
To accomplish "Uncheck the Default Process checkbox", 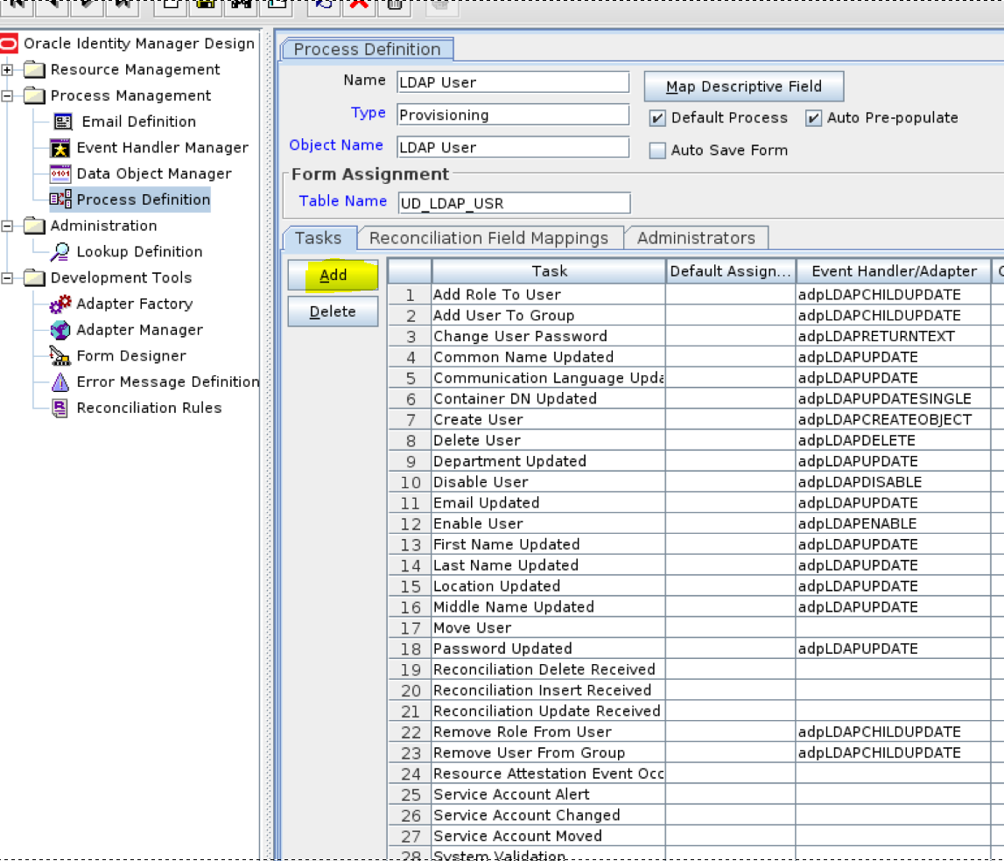I will [658, 117].
